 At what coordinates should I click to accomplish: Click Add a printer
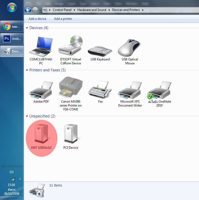click(63, 19)
